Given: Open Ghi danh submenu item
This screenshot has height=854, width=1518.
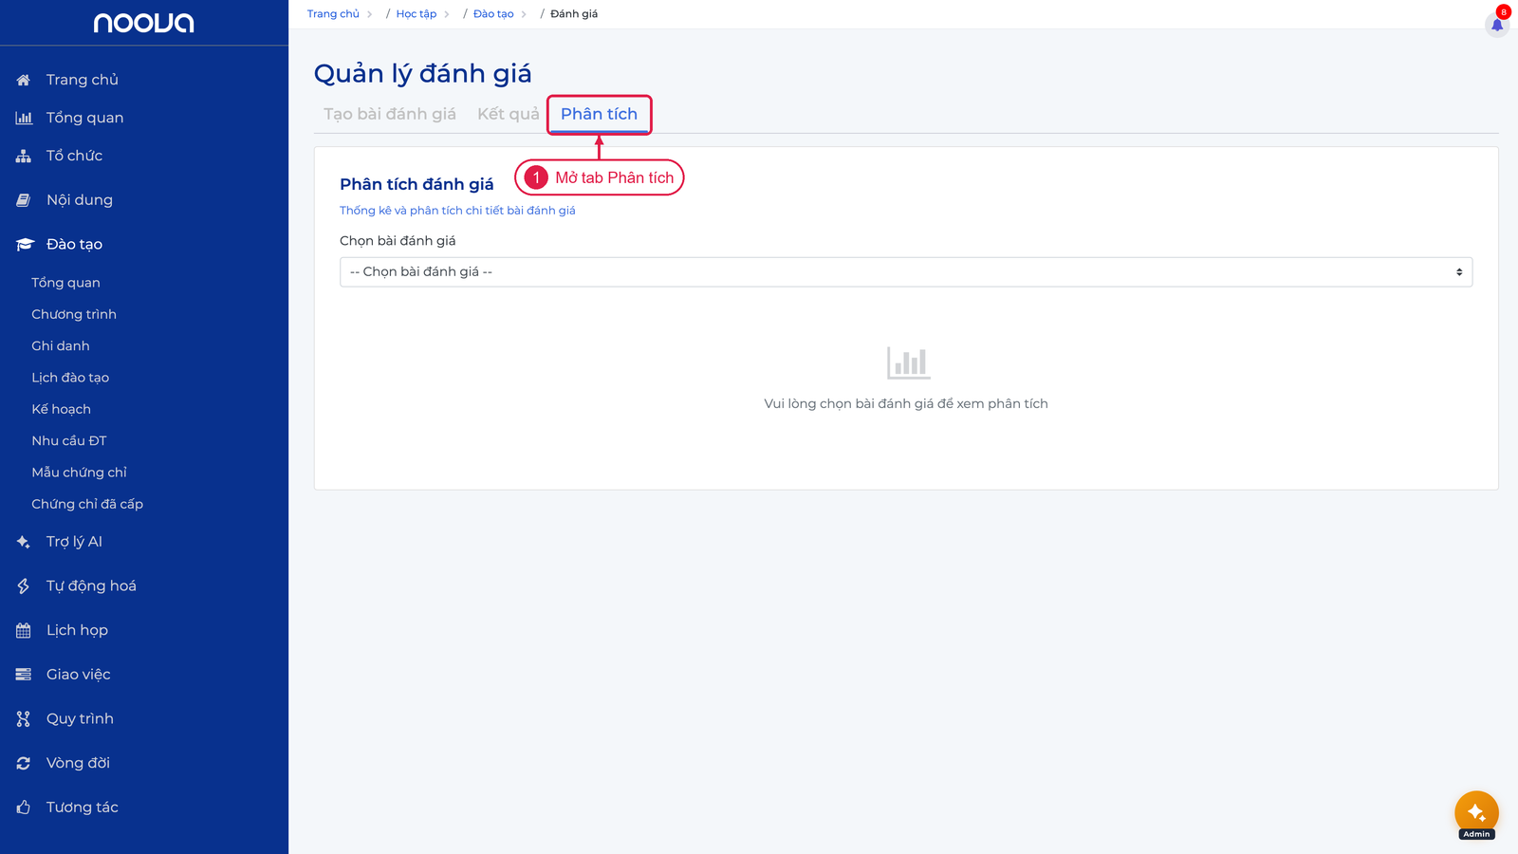Looking at the screenshot, I should pos(61,346).
